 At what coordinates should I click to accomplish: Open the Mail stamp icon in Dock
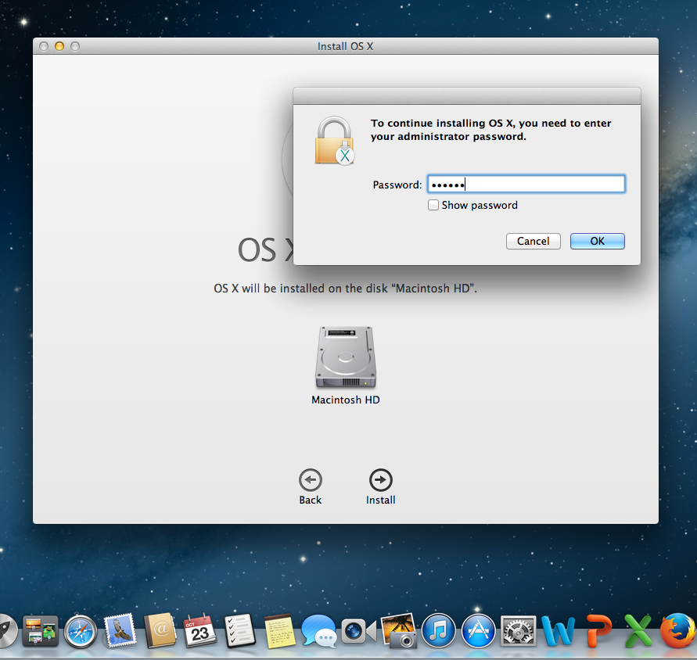point(120,630)
